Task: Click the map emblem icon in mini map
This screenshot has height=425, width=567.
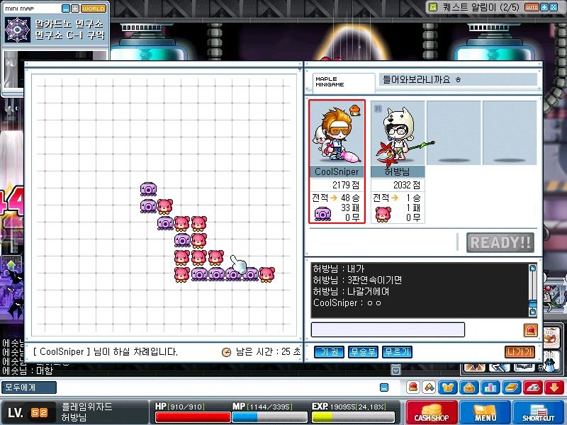Action: tap(17, 30)
